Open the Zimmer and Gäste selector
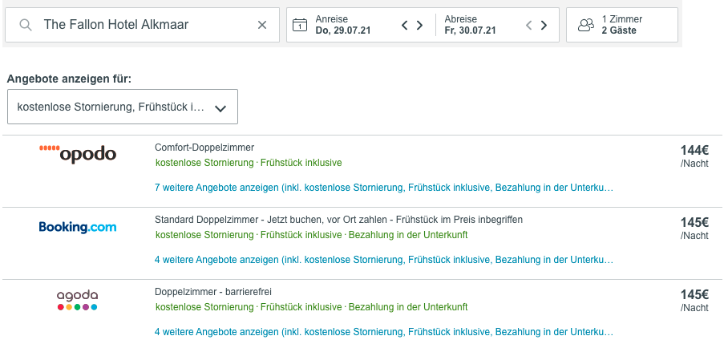This screenshot has height=344, width=724. pyautogui.click(x=622, y=25)
